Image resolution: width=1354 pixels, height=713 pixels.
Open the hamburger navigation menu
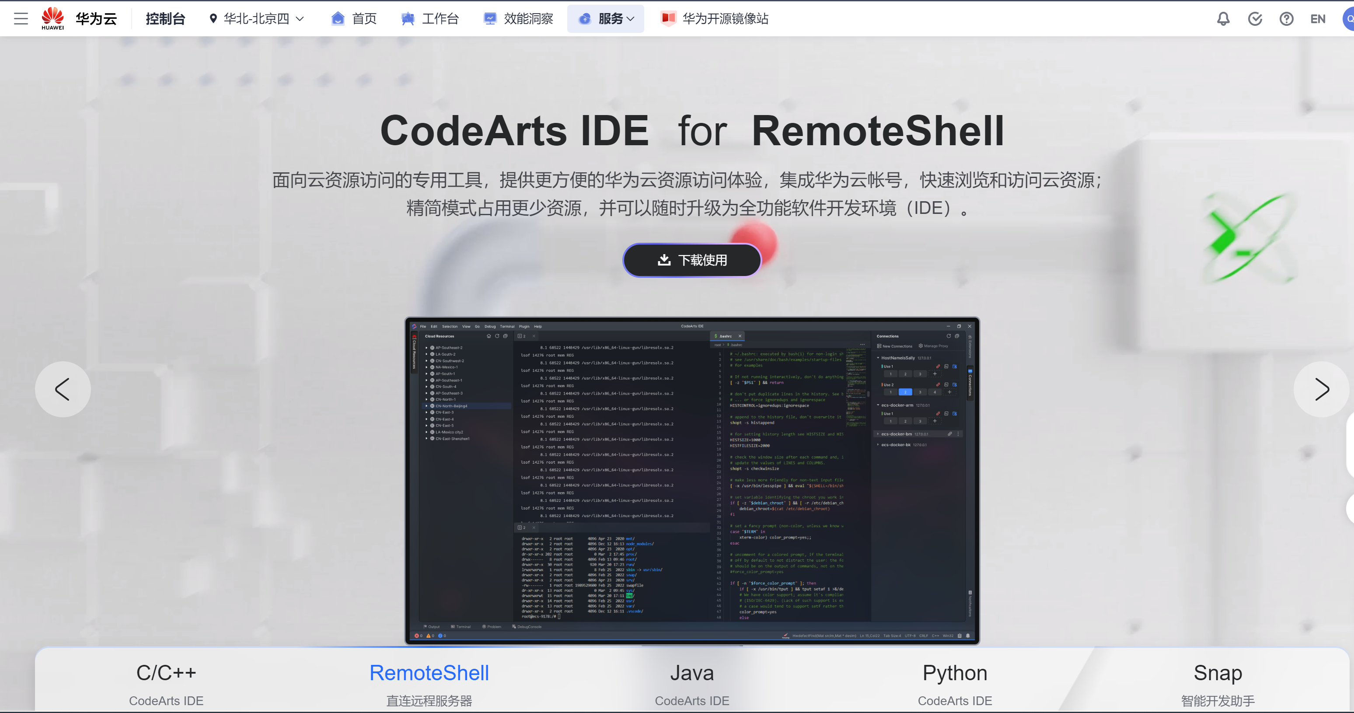click(x=21, y=19)
